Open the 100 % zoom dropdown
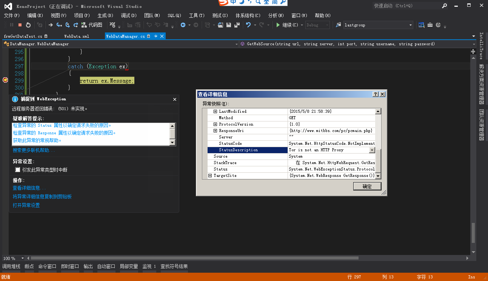This screenshot has width=488, height=281. 22,258
